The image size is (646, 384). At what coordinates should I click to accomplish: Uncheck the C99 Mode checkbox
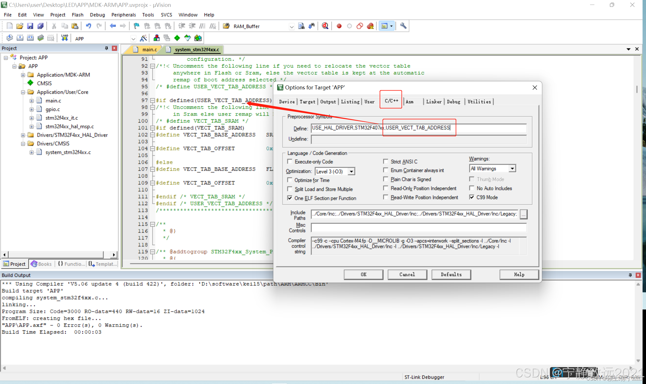coord(472,197)
